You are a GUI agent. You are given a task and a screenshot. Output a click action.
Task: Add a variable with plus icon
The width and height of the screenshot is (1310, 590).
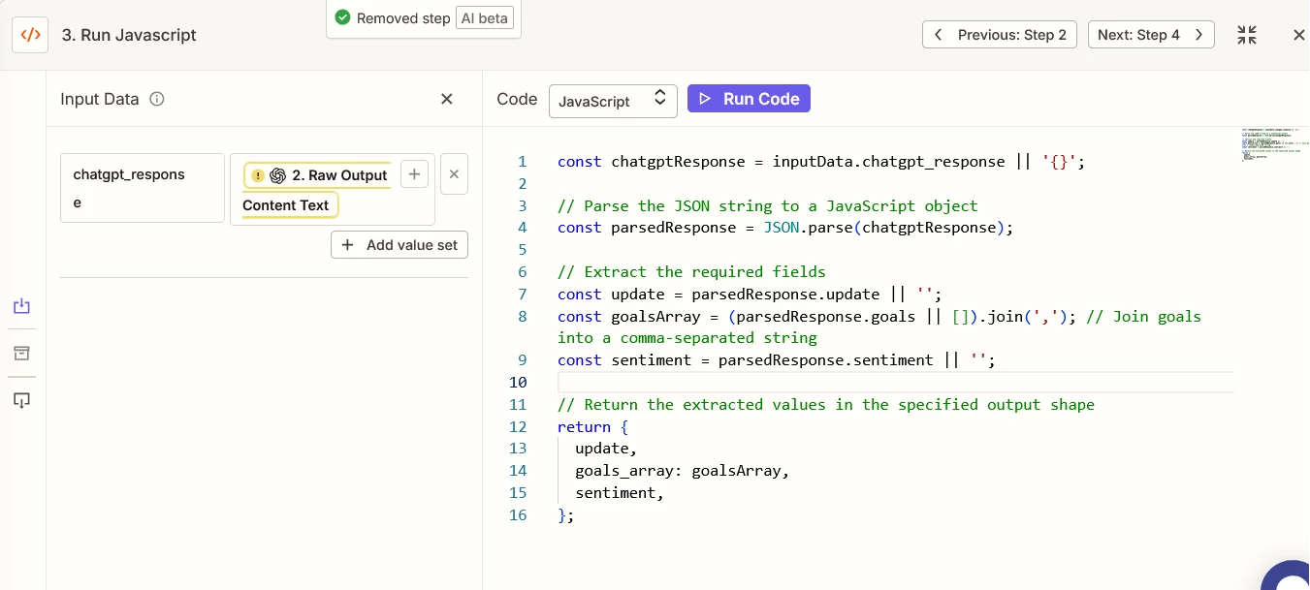tap(414, 174)
